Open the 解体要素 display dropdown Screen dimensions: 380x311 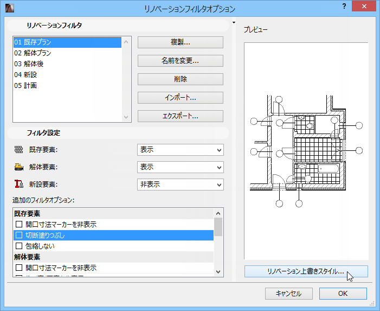point(181,167)
